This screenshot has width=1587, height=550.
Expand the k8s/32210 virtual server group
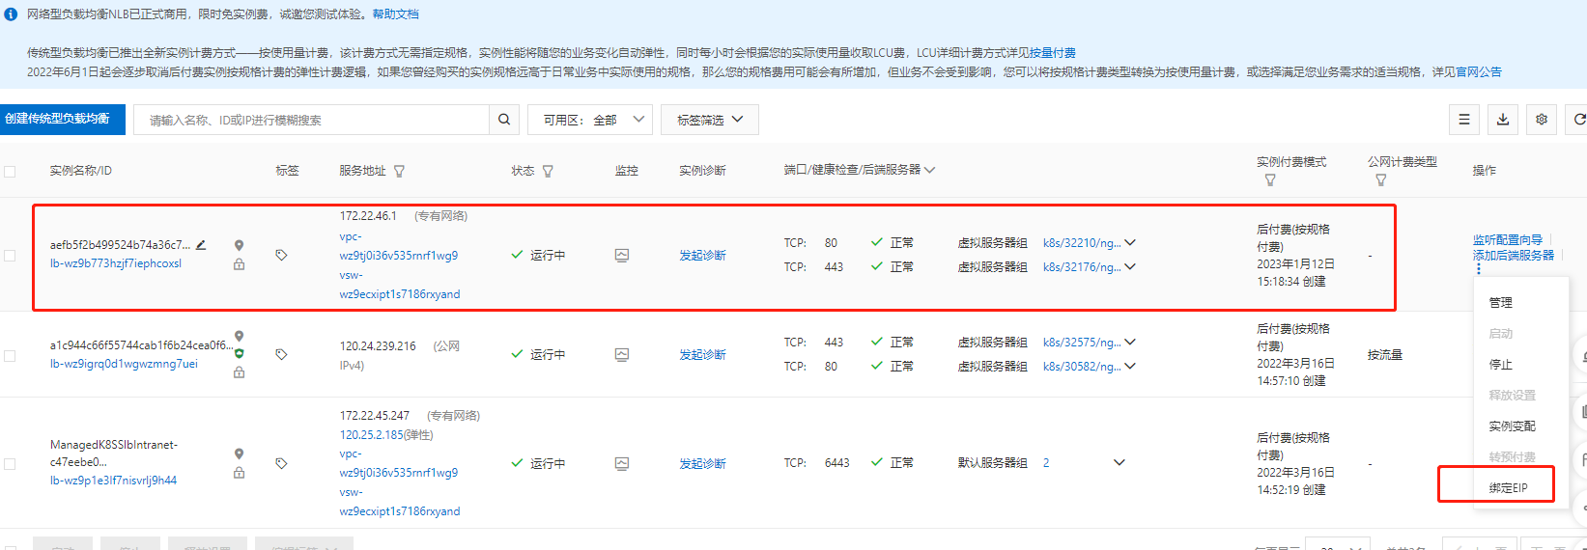pos(1130,243)
